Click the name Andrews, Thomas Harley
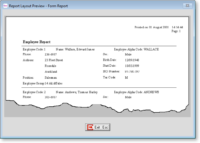200x143 pixels. [77, 92]
